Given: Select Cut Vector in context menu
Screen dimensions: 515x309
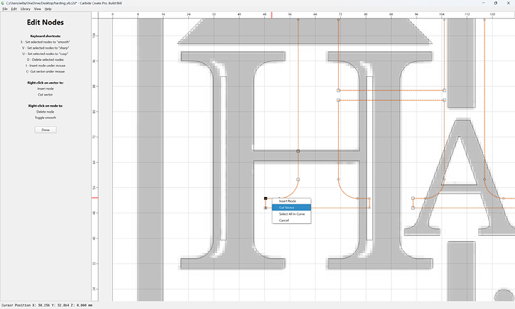Looking at the screenshot, I should [x=291, y=207].
